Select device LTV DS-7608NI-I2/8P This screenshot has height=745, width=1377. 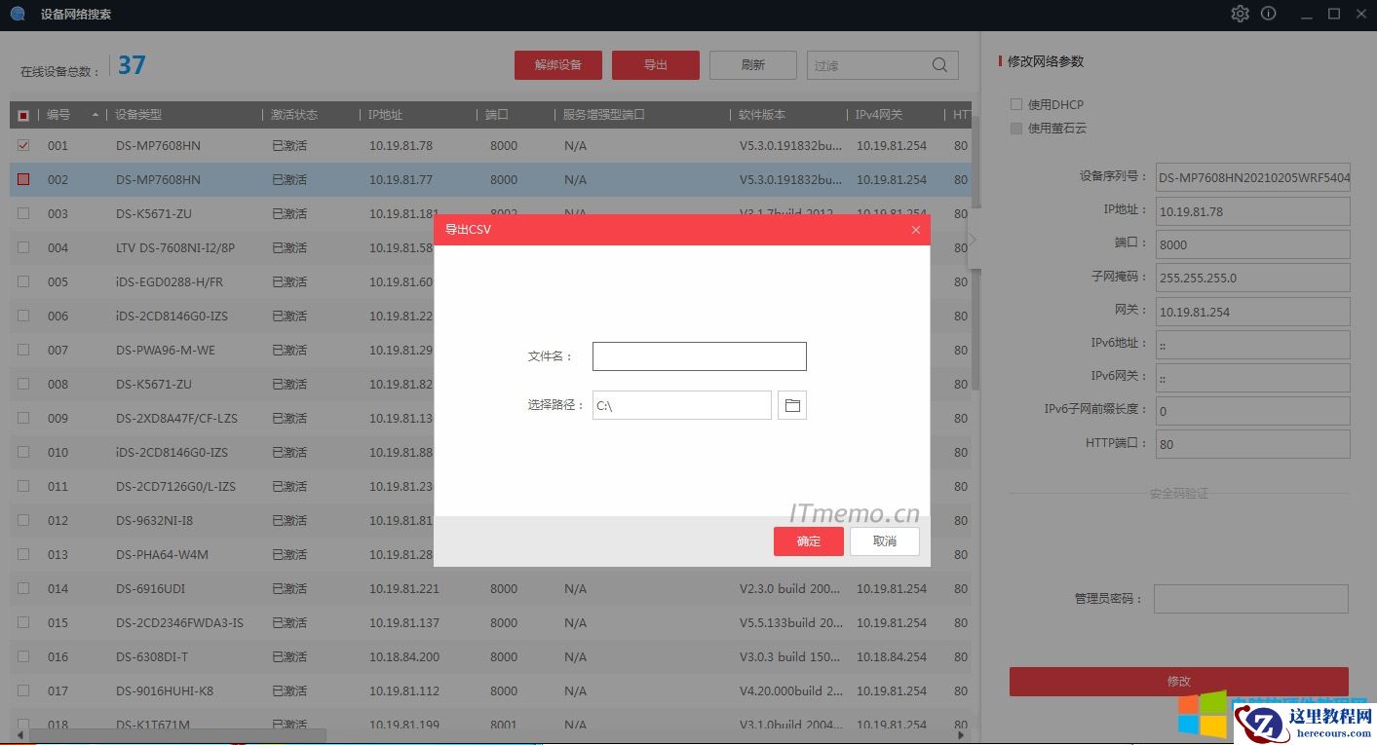(x=175, y=247)
